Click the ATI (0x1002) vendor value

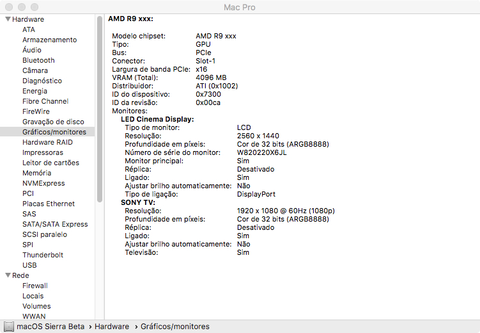217,86
